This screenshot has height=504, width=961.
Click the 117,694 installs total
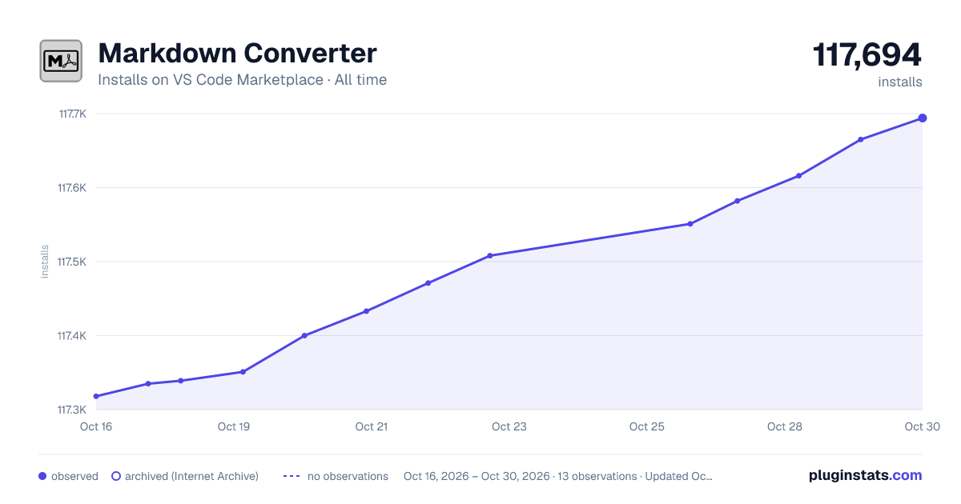tap(867, 55)
